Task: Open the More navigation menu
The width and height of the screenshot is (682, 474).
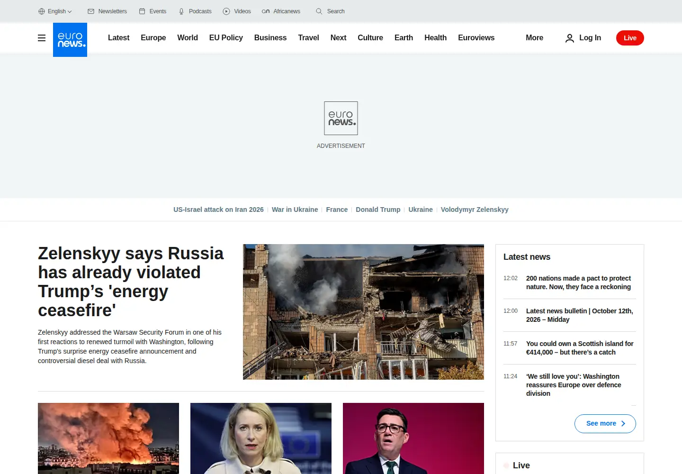Action: (534, 38)
